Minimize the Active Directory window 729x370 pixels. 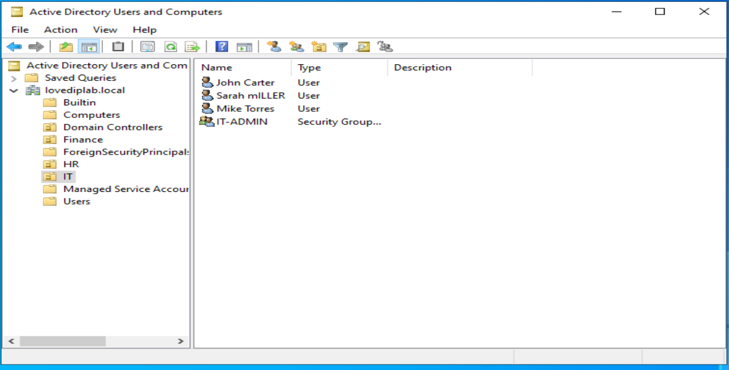coord(616,11)
